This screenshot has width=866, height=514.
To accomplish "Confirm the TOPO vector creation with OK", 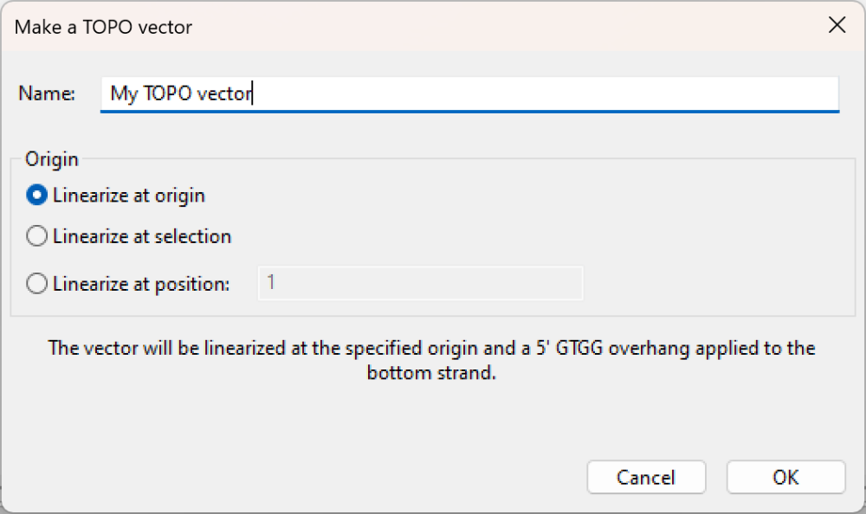I will tap(785, 477).
